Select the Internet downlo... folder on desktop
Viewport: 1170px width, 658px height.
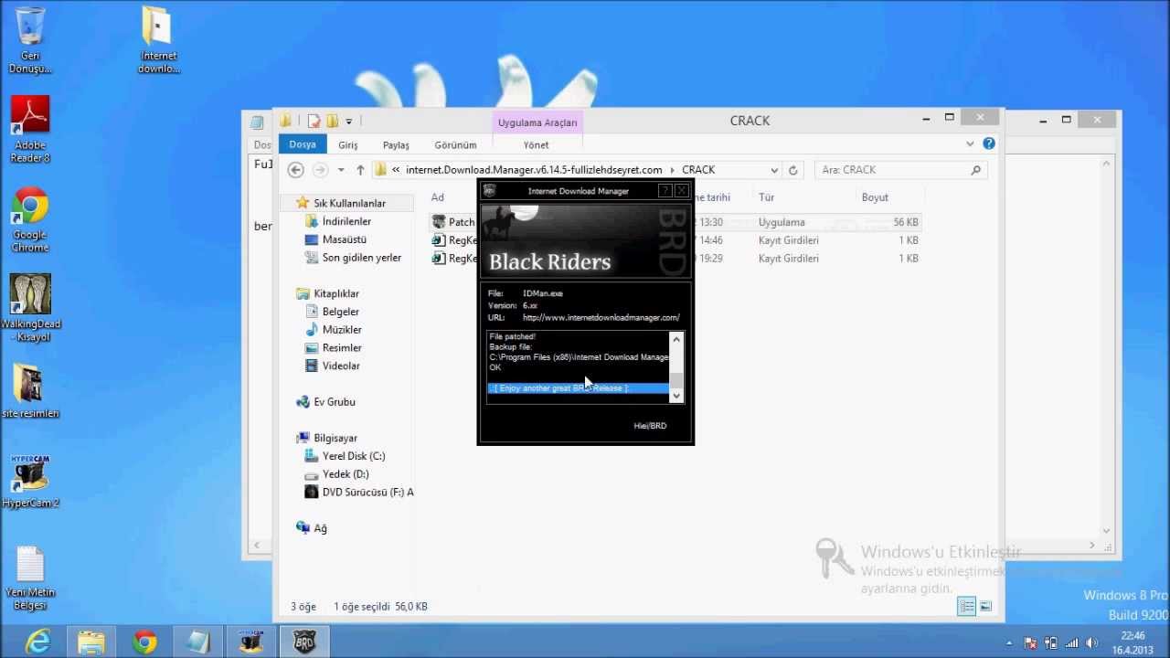pos(158,40)
